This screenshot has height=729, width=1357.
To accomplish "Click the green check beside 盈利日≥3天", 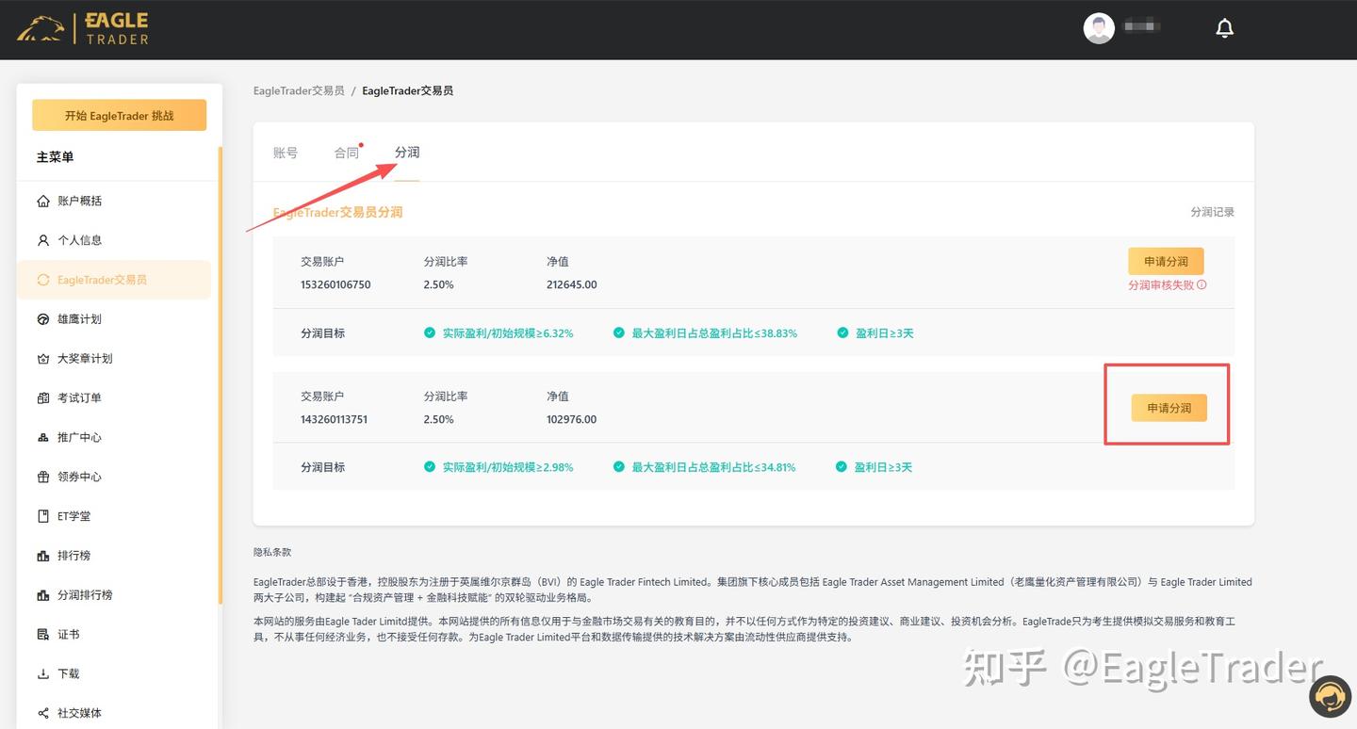I will pyautogui.click(x=842, y=332).
